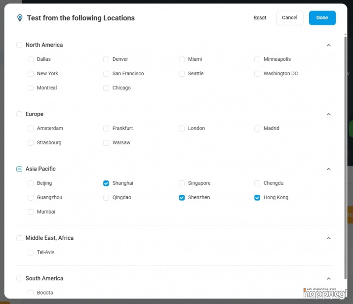Check the Warsaw checkbox
Viewport: 353px width, 304px height.
106,143
